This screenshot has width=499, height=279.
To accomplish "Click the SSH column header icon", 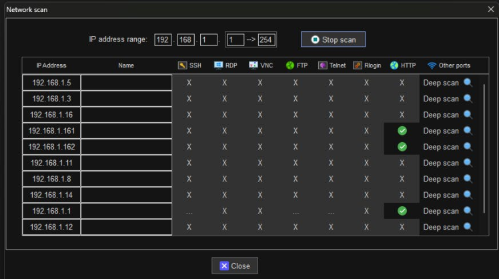I will 182,65.
